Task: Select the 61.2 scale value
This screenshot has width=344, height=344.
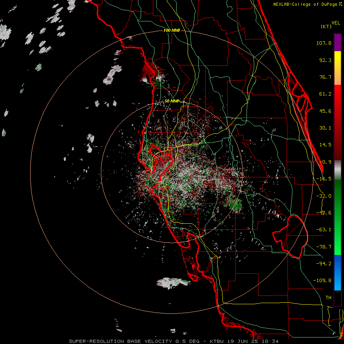Action: [x=325, y=94]
